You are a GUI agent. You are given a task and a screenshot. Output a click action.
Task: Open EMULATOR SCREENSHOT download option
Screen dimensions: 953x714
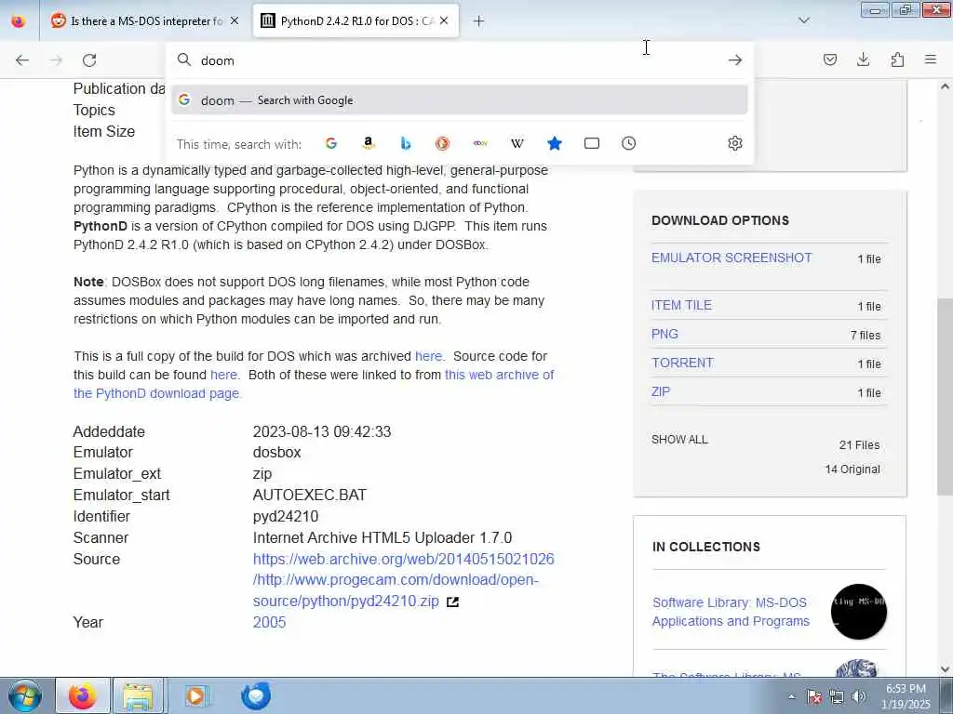(732, 258)
